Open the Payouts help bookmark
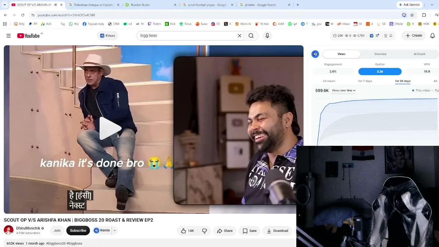The image size is (439, 247). [x=93, y=24]
